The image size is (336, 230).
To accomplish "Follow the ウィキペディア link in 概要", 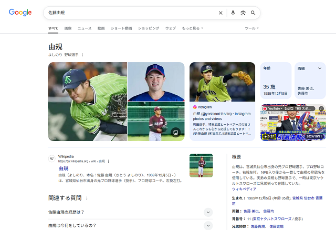I will coord(244,189).
